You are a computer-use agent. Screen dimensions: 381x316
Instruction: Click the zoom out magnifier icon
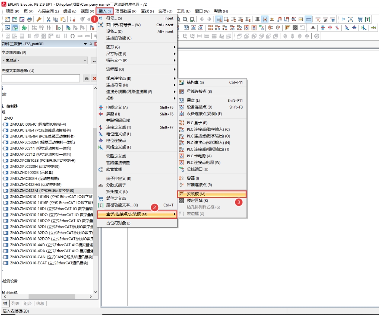tap(185, 19)
